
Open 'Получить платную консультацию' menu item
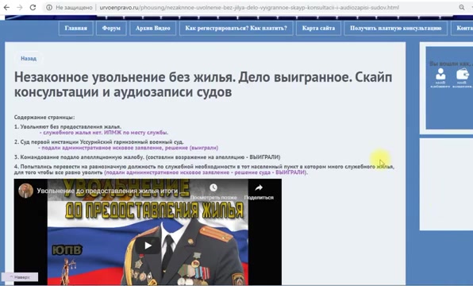[x=395, y=28]
